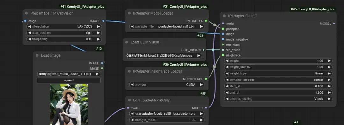Collapse the Load CLIP Vision node dot

click(x=126, y=42)
